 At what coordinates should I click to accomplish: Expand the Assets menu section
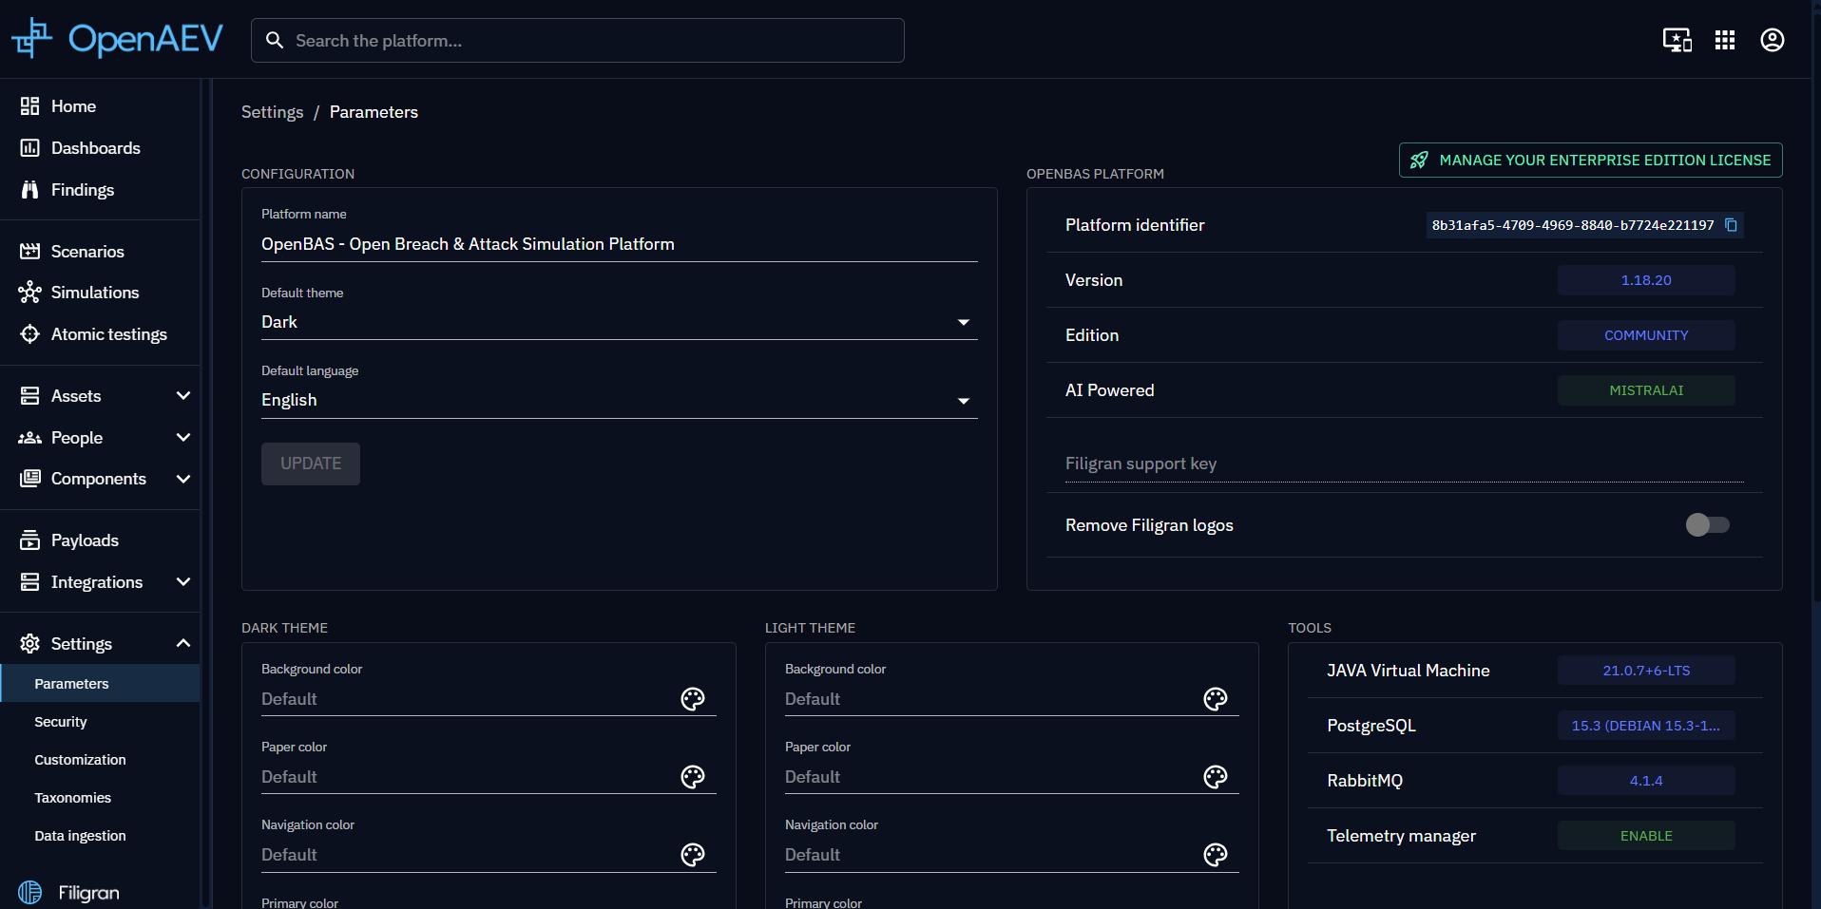coord(105,396)
